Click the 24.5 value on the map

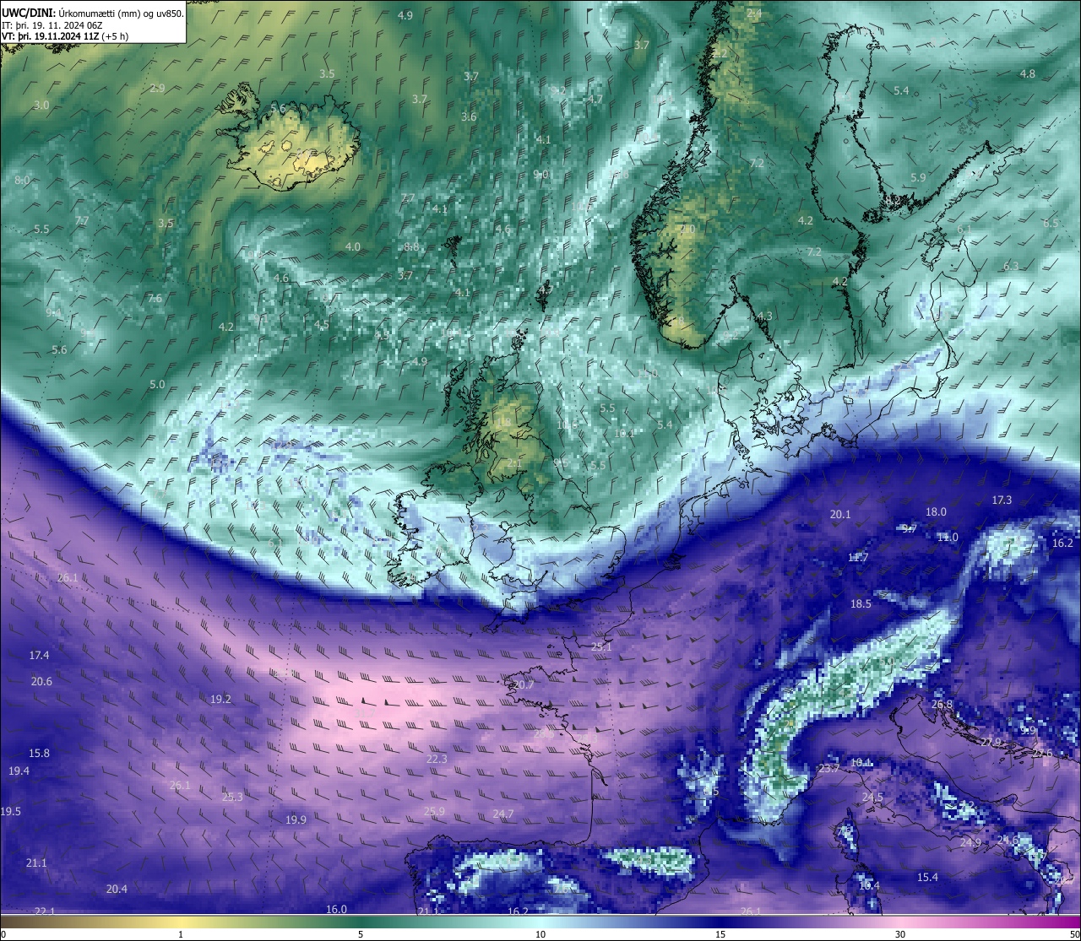[x=872, y=798]
